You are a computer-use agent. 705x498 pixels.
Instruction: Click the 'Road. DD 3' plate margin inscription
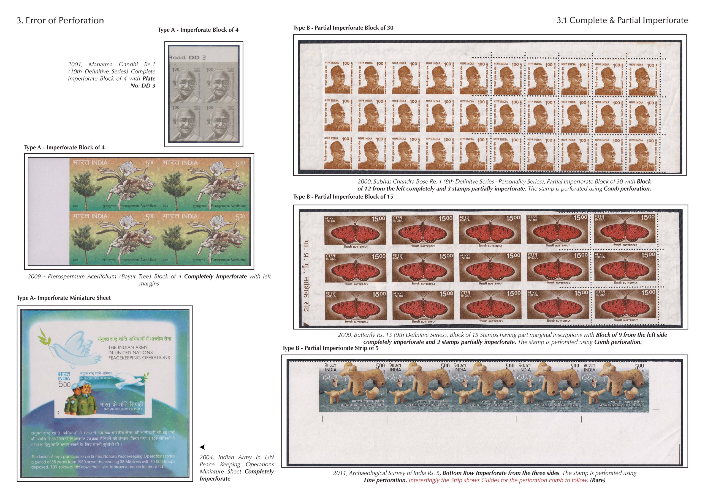click(187, 58)
